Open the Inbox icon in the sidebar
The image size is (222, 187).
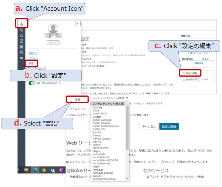click(21, 52)
